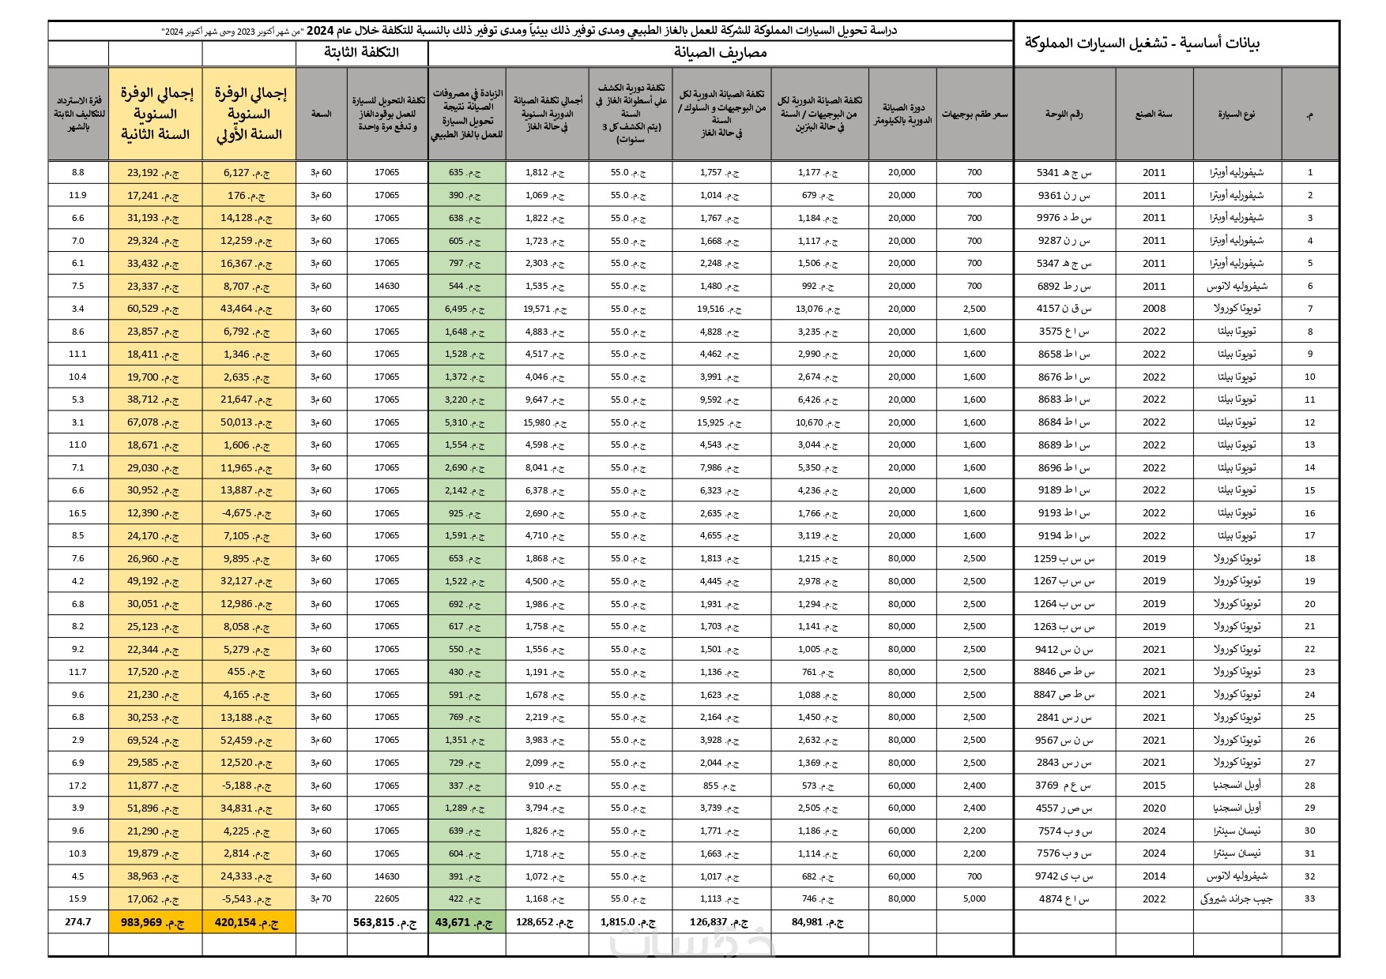The width and height of the screenshot is (1386, 979).
Task: Select the 'السعة' column header
Action: [x=321, y=114]
